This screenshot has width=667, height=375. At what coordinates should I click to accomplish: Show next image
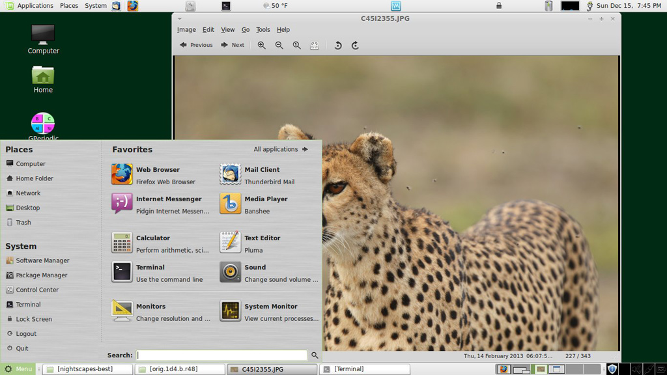[x=233, y=46]
